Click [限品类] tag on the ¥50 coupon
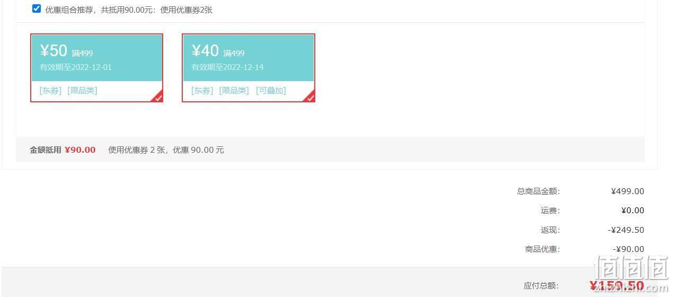 (83, 91)
